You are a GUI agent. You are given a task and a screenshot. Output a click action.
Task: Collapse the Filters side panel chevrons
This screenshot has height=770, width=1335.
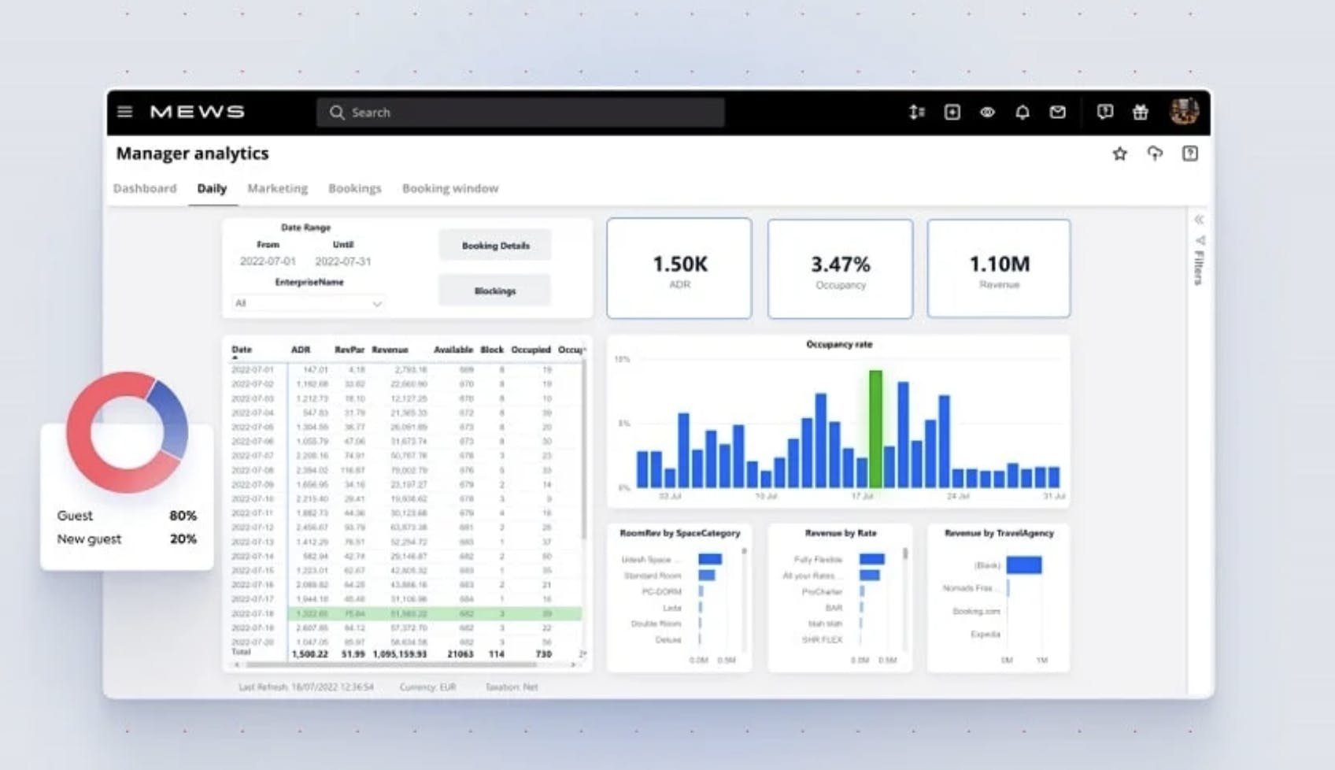(1198, 220)
